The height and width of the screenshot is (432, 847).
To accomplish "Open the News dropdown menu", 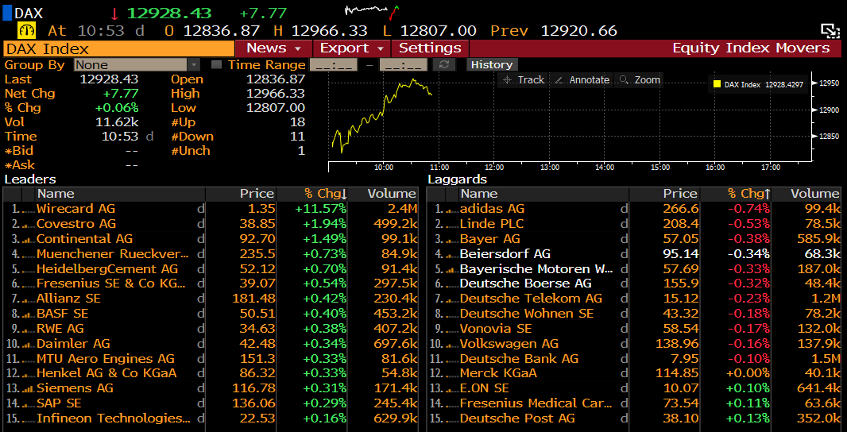I will coord(274,48).
